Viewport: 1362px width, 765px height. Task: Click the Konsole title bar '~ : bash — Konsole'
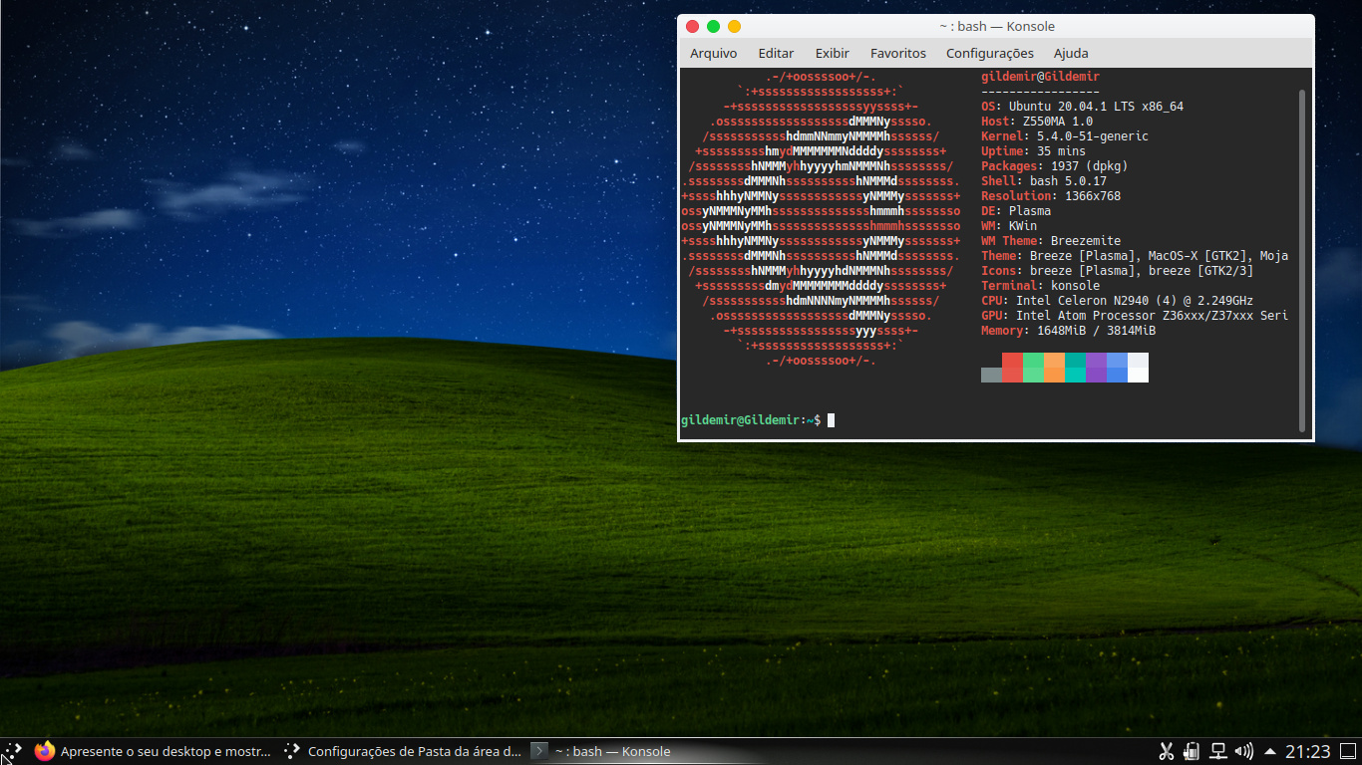pyautogui.click(x=997, y=27)
